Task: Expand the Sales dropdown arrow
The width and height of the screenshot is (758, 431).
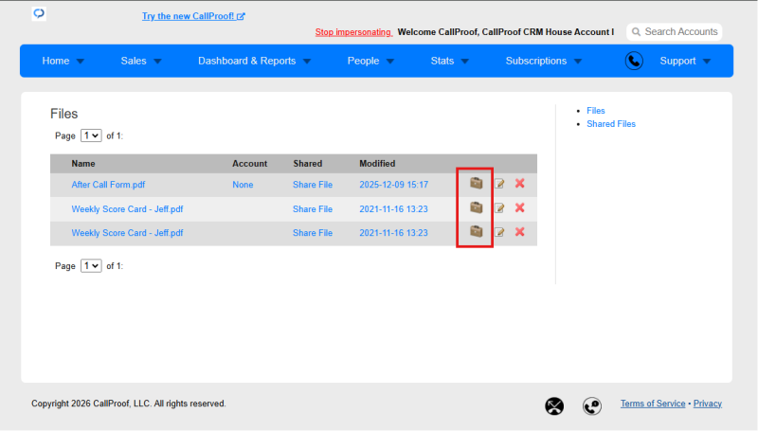Action: pos(157,62)
